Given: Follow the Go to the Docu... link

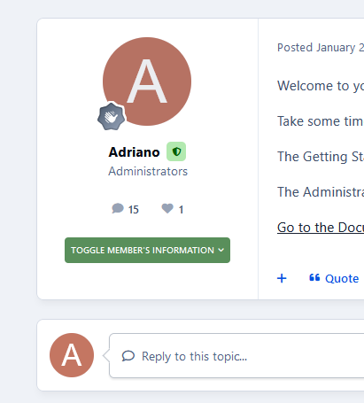Looking at the screenshot, I should click(x=321, y=228).
